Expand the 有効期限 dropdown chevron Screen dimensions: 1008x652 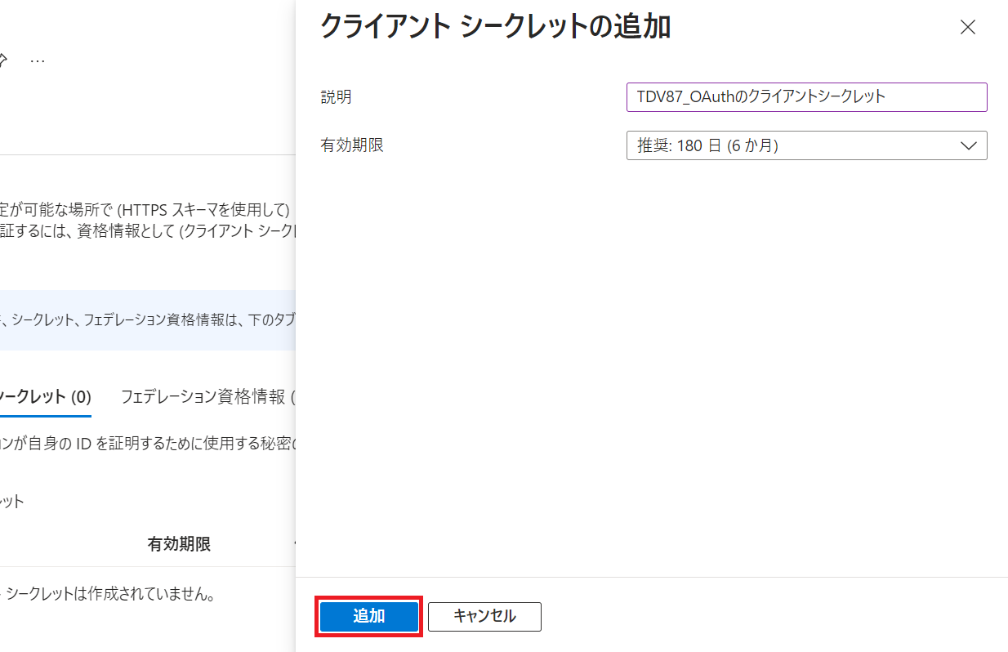pos(969,145)
